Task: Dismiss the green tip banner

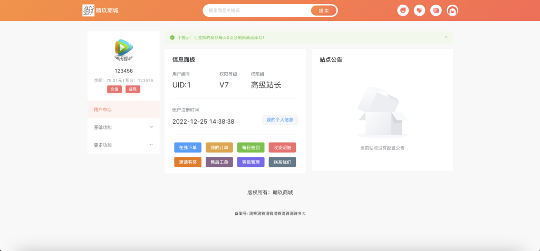Action: pos(446,37)
